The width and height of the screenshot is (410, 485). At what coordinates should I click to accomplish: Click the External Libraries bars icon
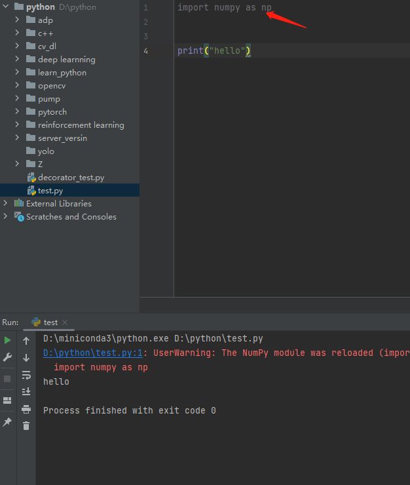19,203
